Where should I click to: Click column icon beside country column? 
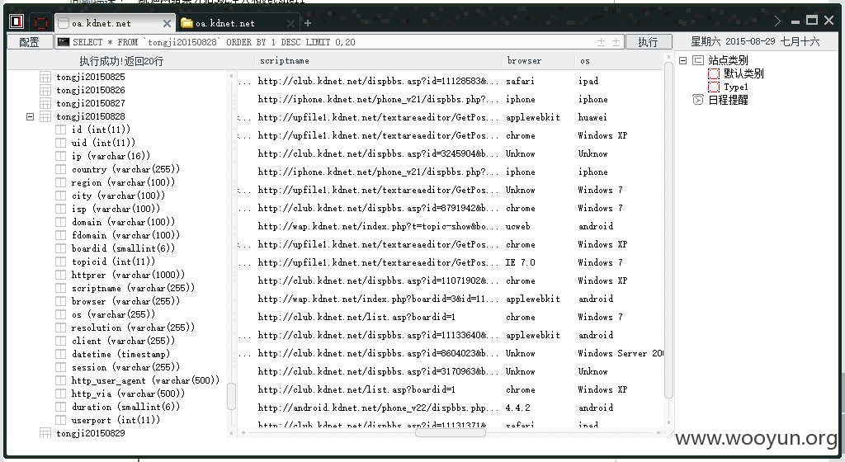tap(61, 169)
